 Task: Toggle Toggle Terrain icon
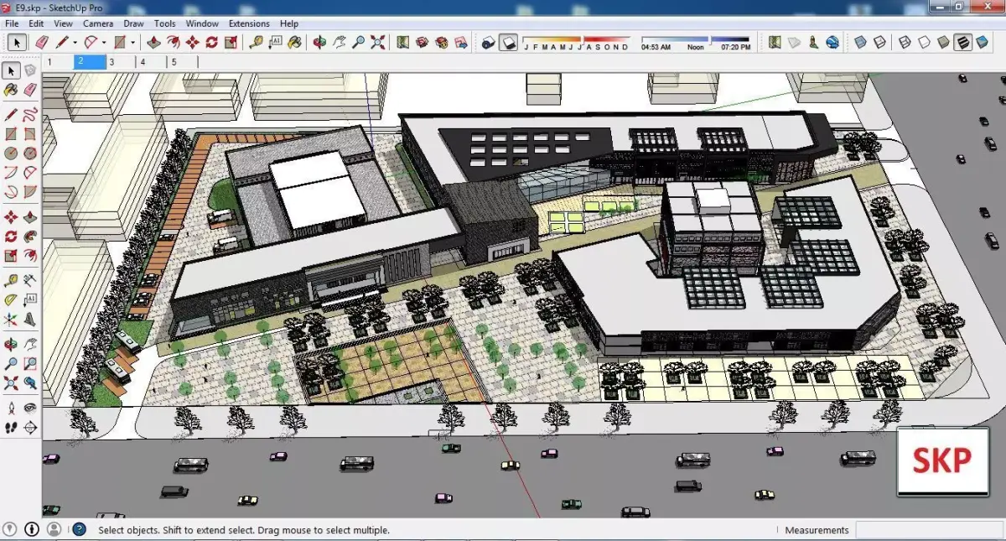coord(794,42)
